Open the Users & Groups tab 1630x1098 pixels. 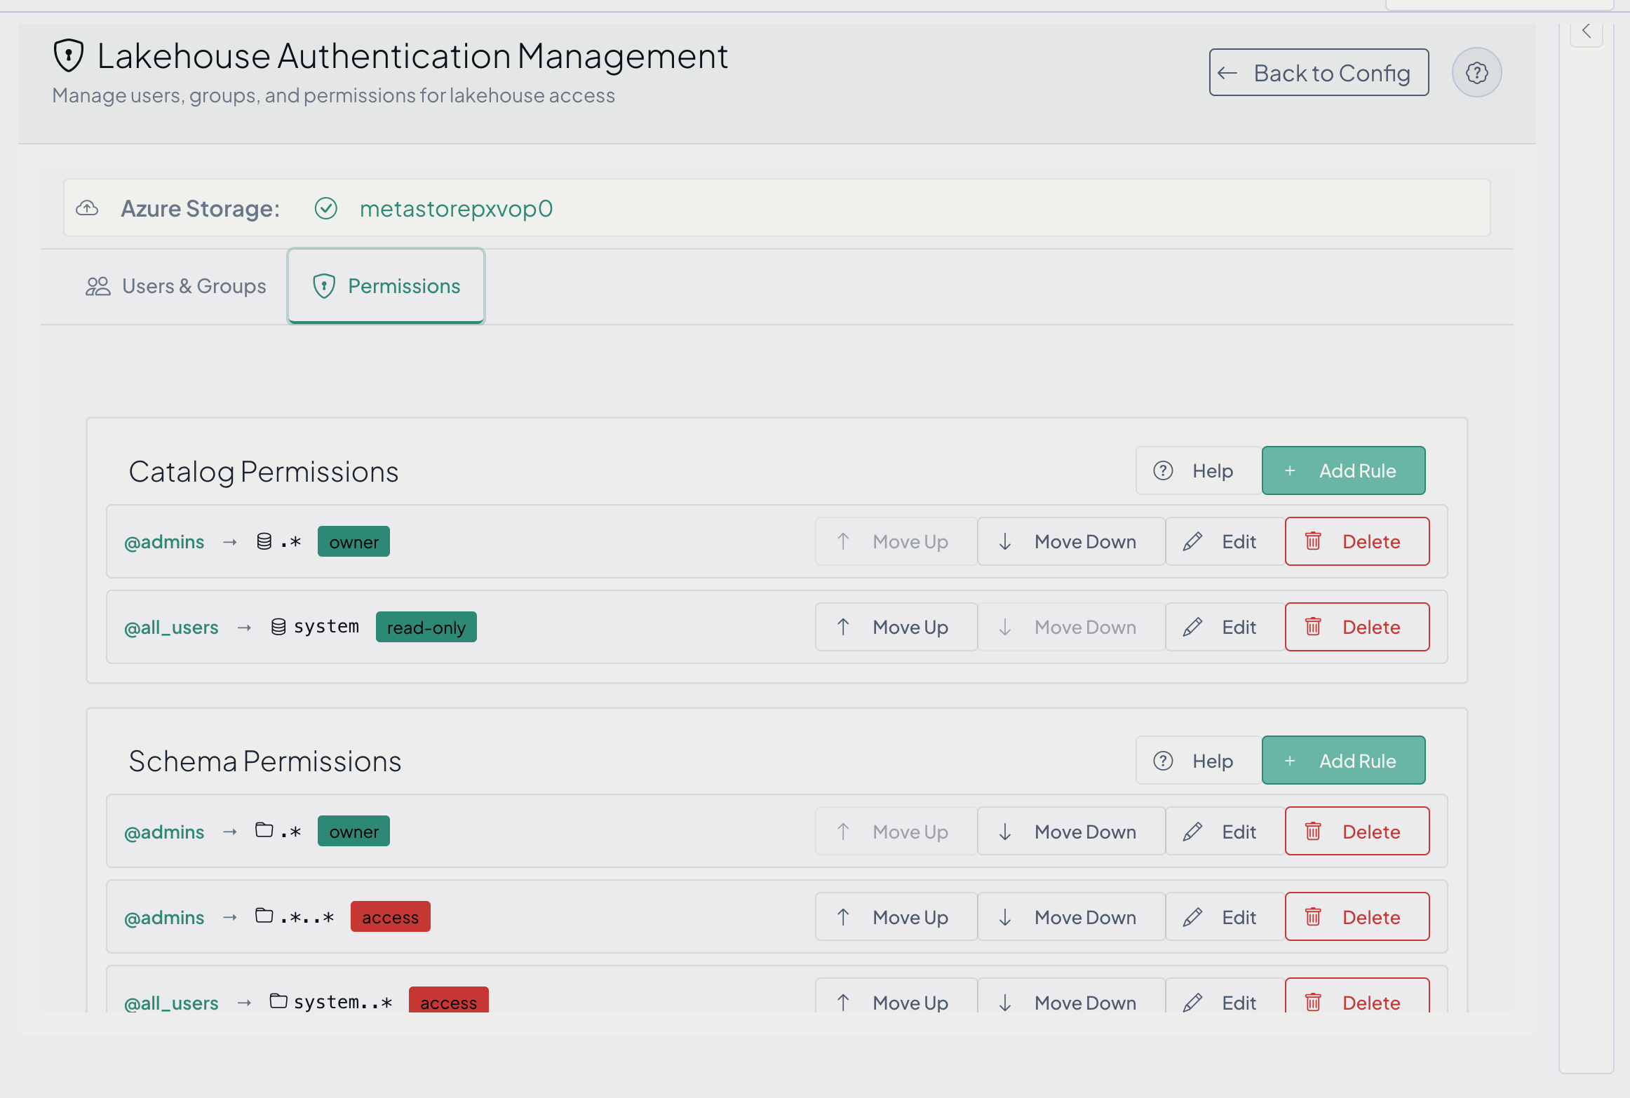point(175,286)
